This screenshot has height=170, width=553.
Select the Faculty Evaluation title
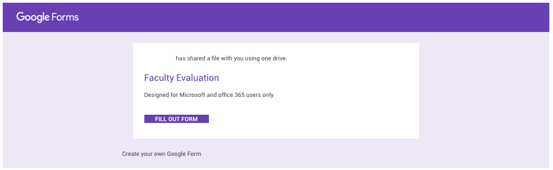[181, 78]
